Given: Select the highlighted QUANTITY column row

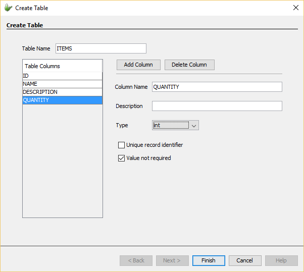Looking at the screenshot, I should pyautogui.click(x=62, y=100).
